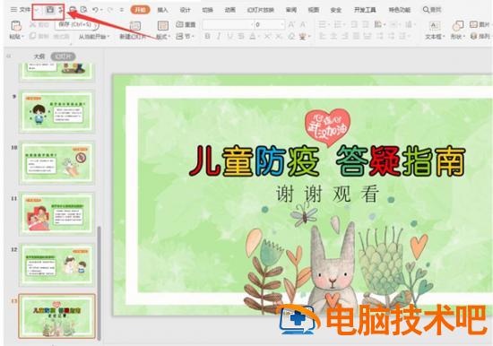The width and height of the screenshot is (493, 346).
Task: Open the font size dropdown showing 0
Action: tap(282, 24)
